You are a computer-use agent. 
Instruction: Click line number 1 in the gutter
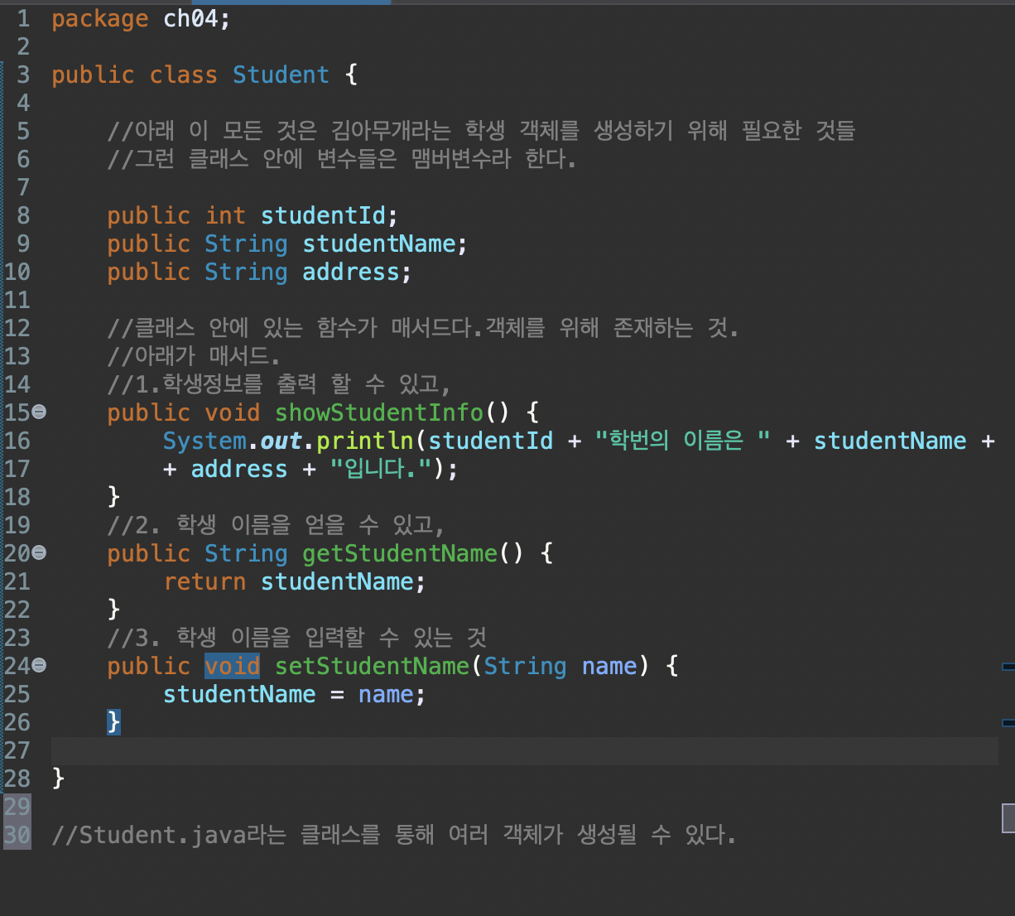pyautogui.click(x=23, y=18)
